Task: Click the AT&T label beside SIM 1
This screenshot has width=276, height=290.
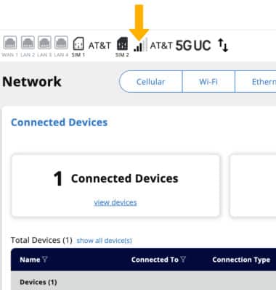Action: tap(100, 45)
